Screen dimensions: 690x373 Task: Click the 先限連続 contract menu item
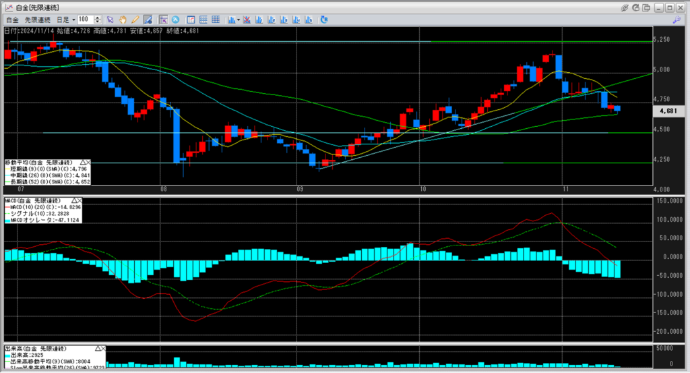(x=37, y=20)
